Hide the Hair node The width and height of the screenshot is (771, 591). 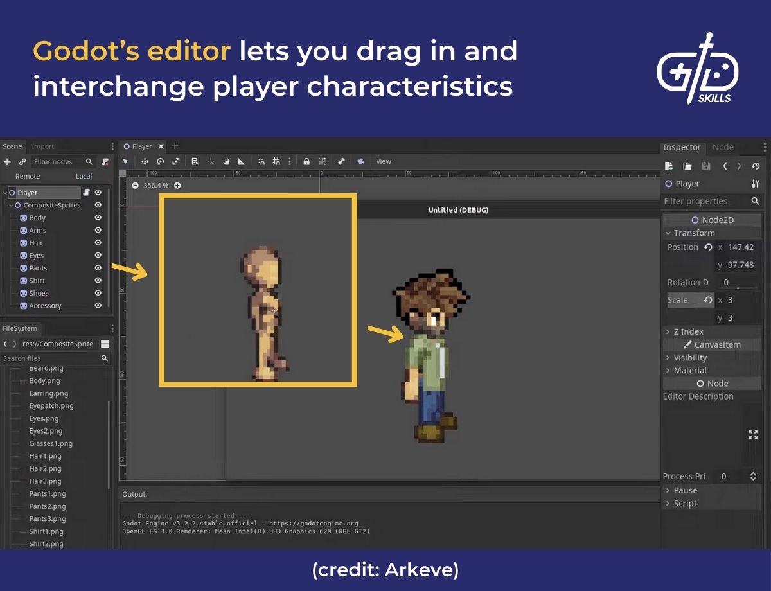pos(98,243)
